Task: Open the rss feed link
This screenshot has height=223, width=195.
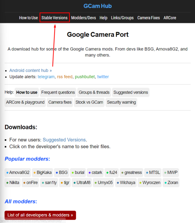Action: [x=65, y=77]
